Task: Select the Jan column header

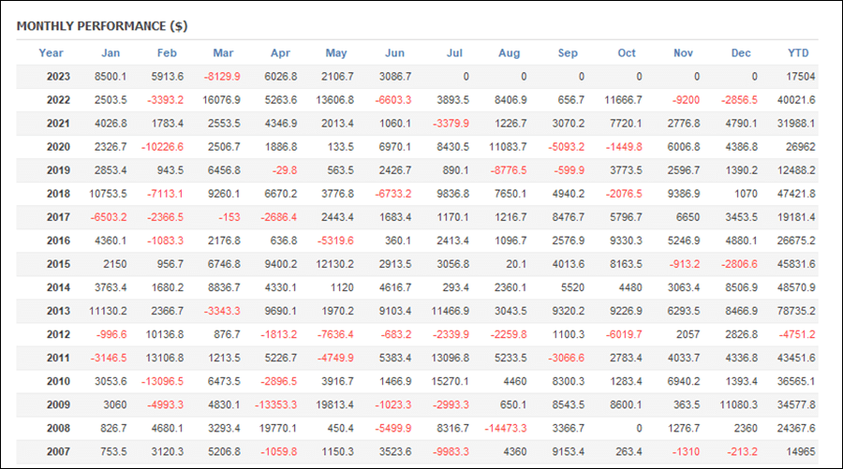Action: click(111, 52)
